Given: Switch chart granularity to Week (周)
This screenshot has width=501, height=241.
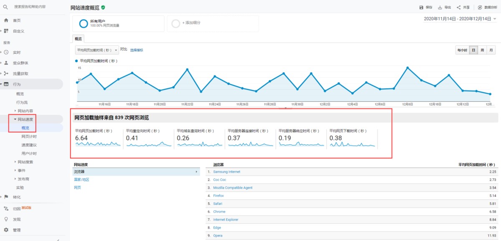Looking at the screenshot, I should coord(482,50).
